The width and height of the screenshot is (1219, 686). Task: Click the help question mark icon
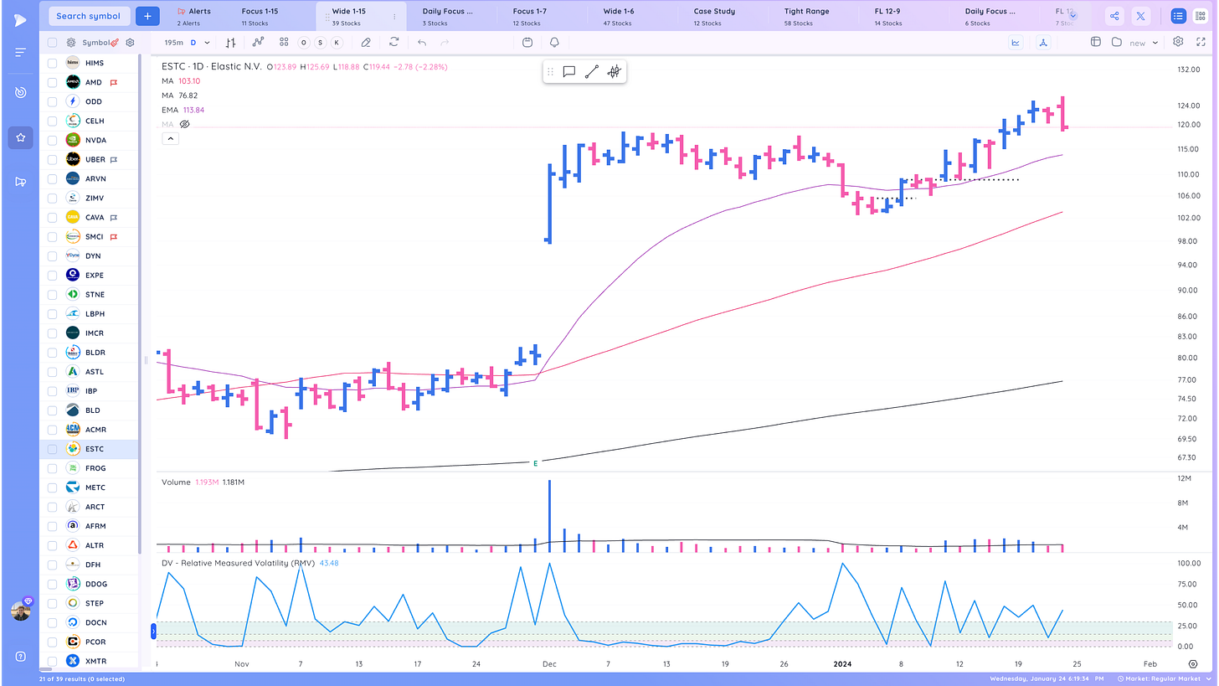(20, 656)
